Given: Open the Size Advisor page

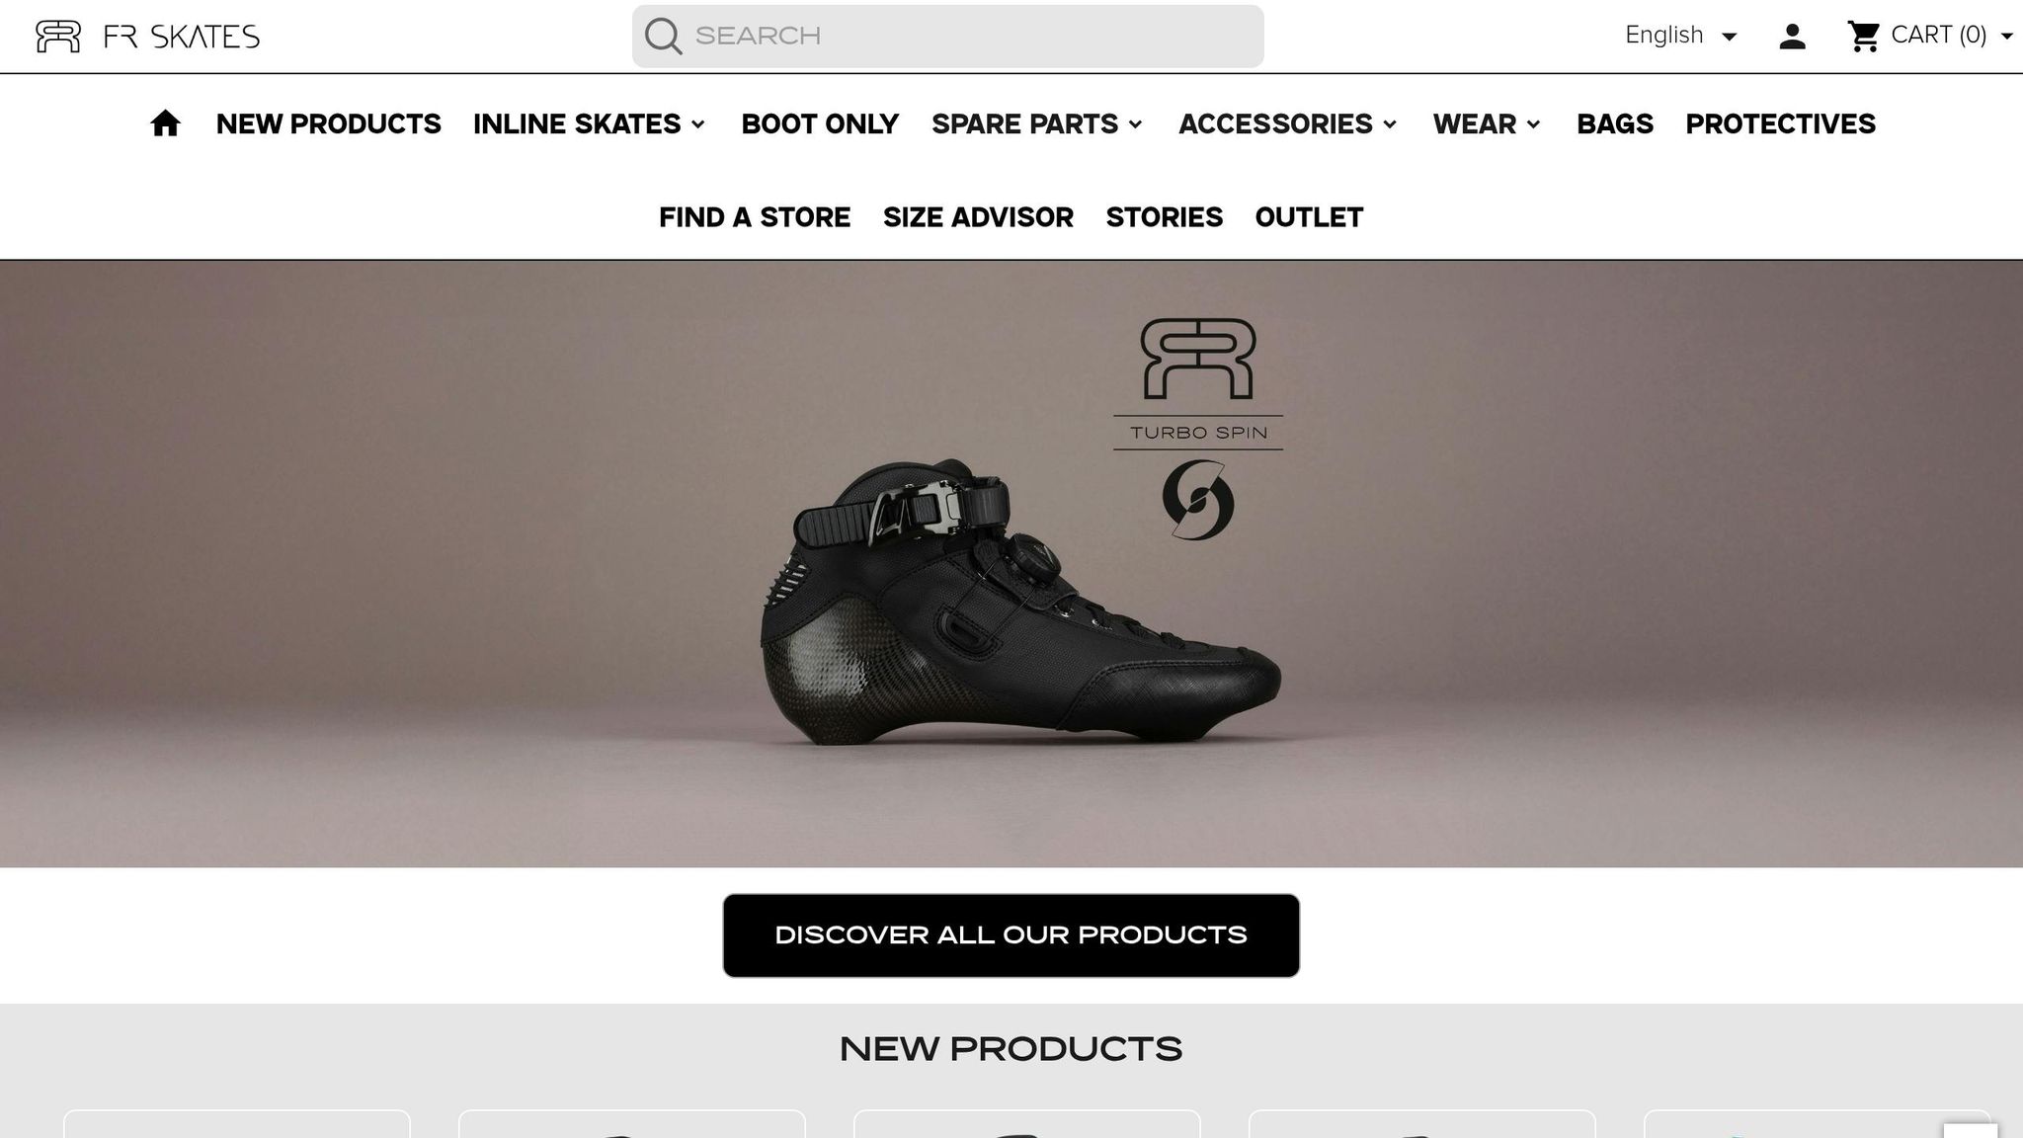Looking at the screenshot, I should pyautogui.click(x=978, y=217).
